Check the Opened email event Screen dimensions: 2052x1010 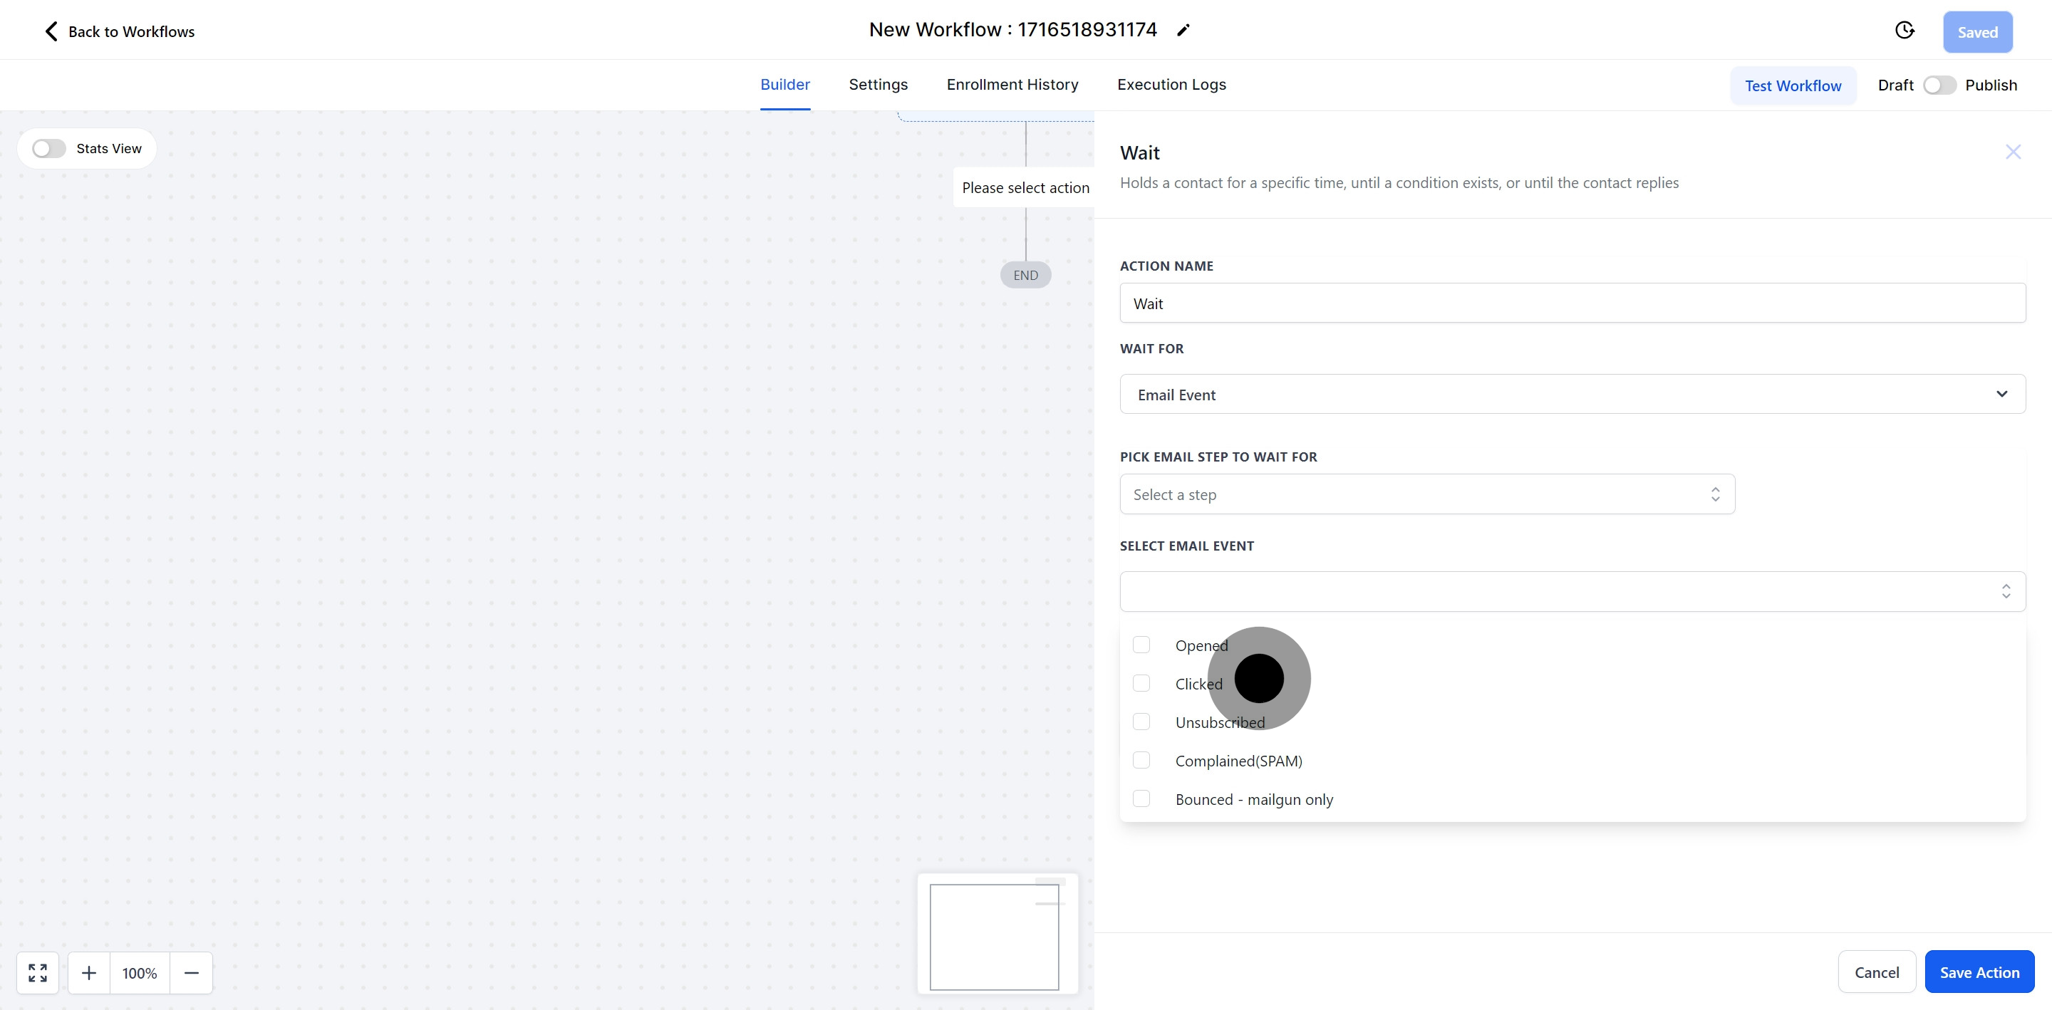(1141, 645)
